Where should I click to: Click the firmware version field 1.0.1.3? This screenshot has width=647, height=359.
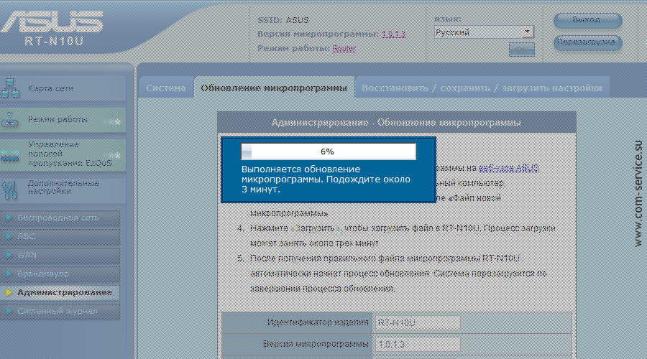417,344
